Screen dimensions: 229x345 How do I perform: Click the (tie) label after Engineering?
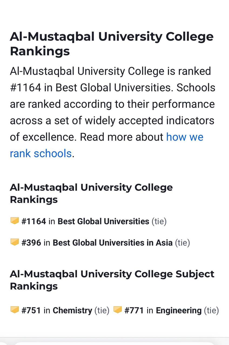(x=211, y=310)
